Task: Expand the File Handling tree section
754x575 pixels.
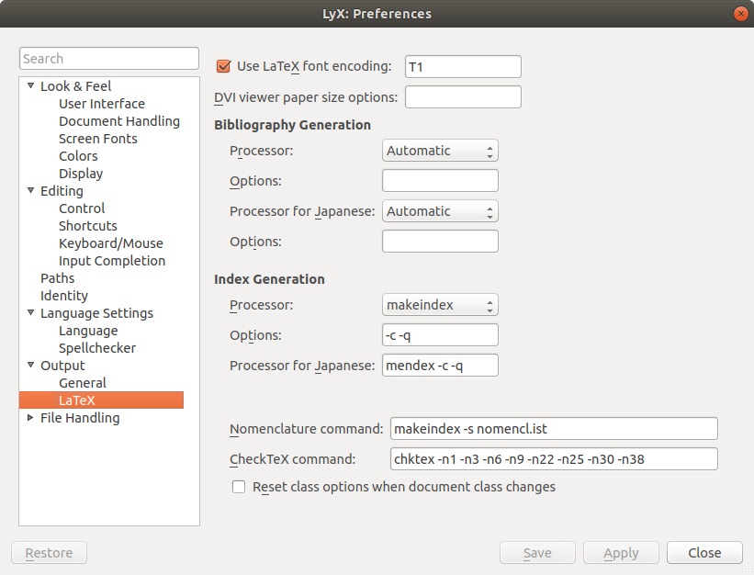Action: click(x=30, y=418)
